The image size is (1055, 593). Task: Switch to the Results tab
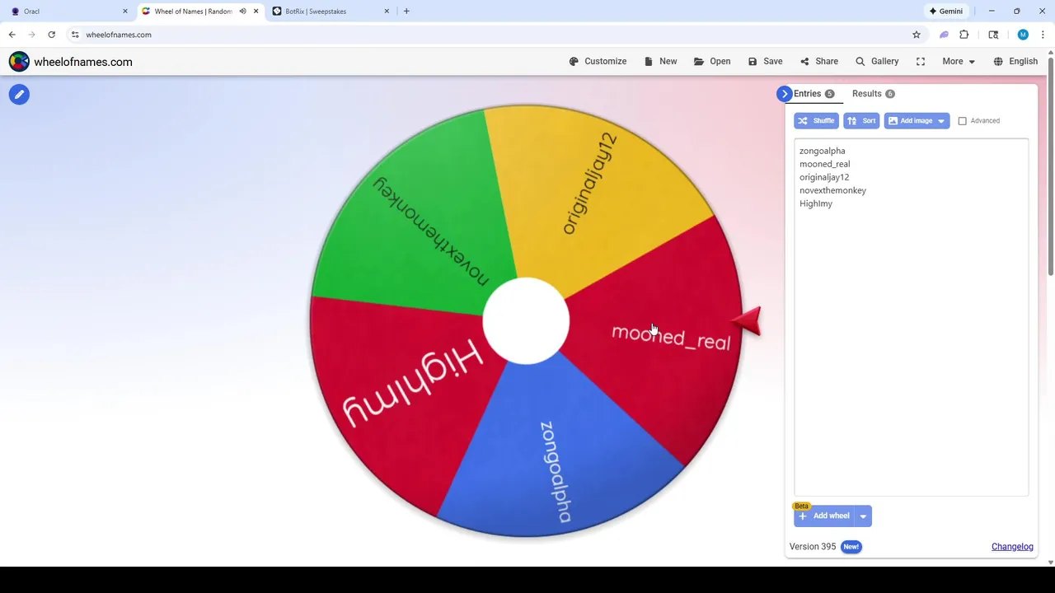click(x=873, y=94)
